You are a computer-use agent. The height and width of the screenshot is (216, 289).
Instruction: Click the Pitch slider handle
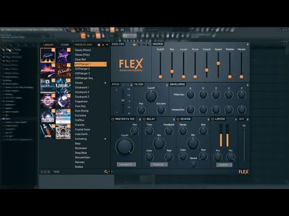pos(123,101)
